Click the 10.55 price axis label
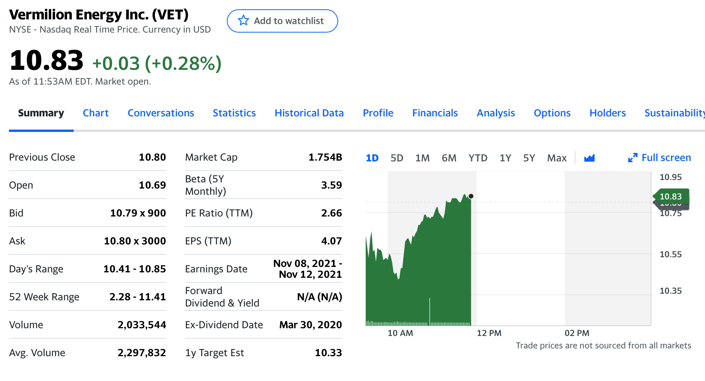This screenshot has height=381, width=705. click(x=671, y=254)
